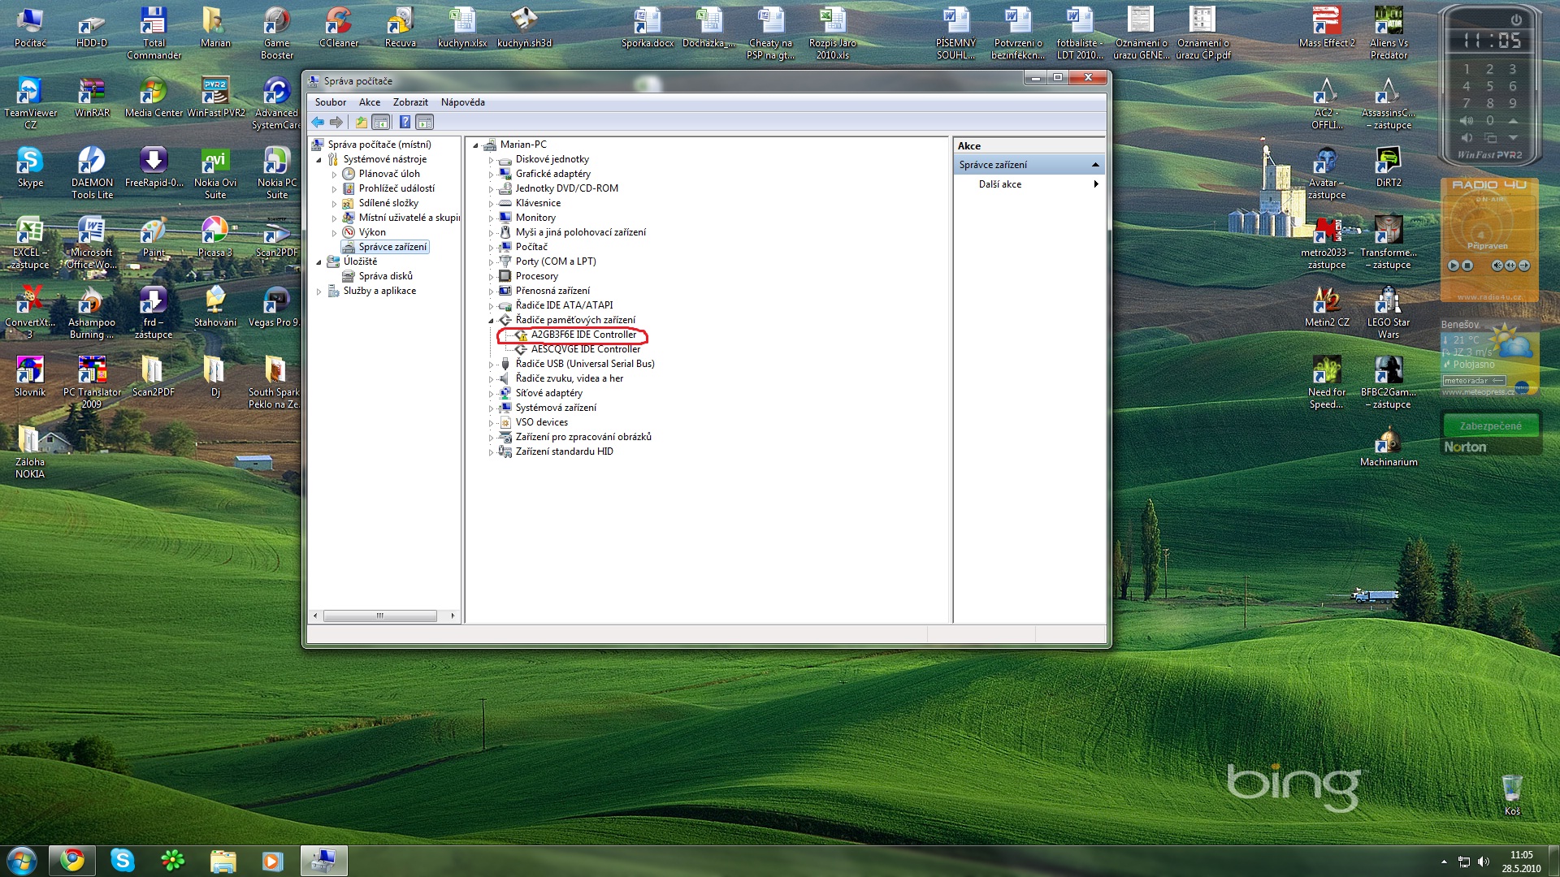
Task: Collapse the Správce zařízení actions section arrow
Action: pyautogui.click(x=1094, y=165)
